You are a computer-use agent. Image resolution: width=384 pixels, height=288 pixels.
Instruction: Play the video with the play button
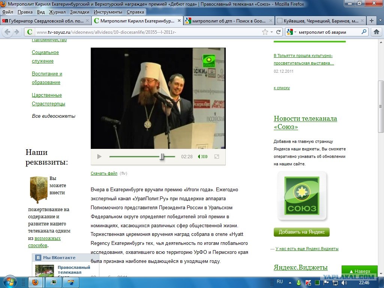point(99,156)
